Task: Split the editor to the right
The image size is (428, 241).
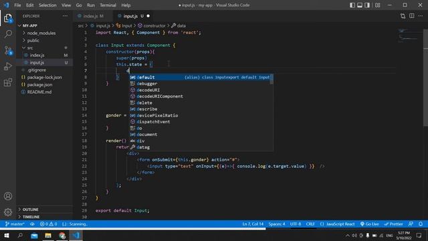Action: (x=412, y=16)
